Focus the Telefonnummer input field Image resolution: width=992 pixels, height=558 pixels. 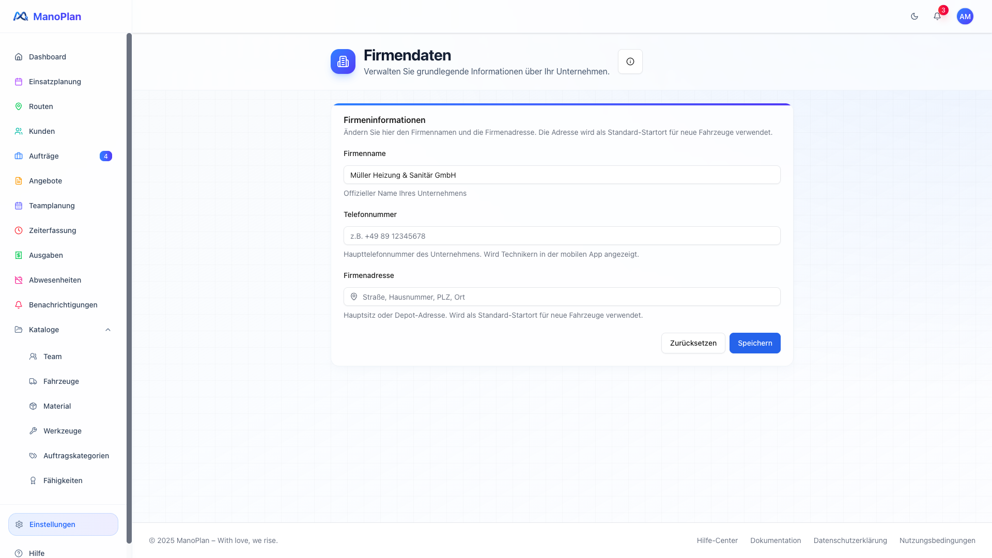tap(562, 236)
